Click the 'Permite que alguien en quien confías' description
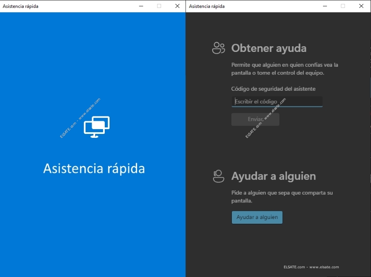Image resolution: width=371 pixels, height=277 pixels. tap(285, 69)
